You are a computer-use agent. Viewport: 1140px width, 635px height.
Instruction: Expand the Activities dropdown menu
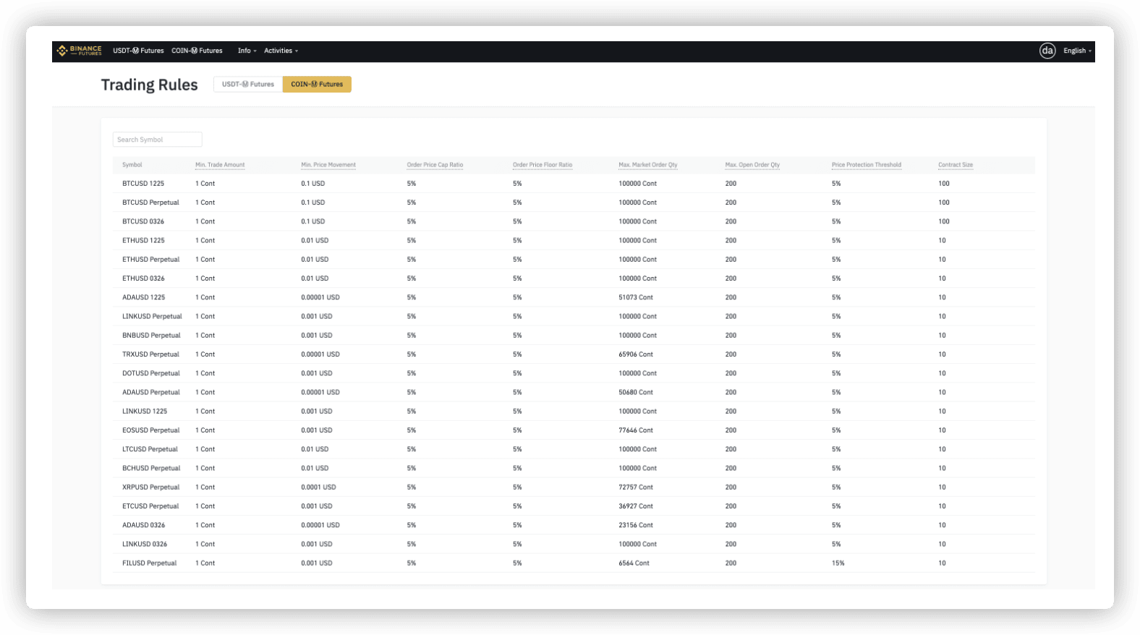281,51
